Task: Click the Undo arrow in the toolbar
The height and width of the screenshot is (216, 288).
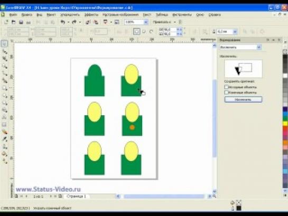Action: tap(63, 22)
